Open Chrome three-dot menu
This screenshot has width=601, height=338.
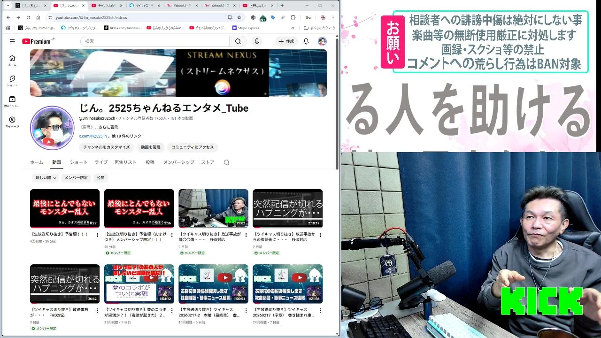coord(333,17)
